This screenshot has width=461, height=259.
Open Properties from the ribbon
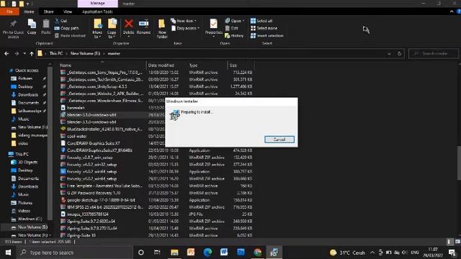coord(214,27)
